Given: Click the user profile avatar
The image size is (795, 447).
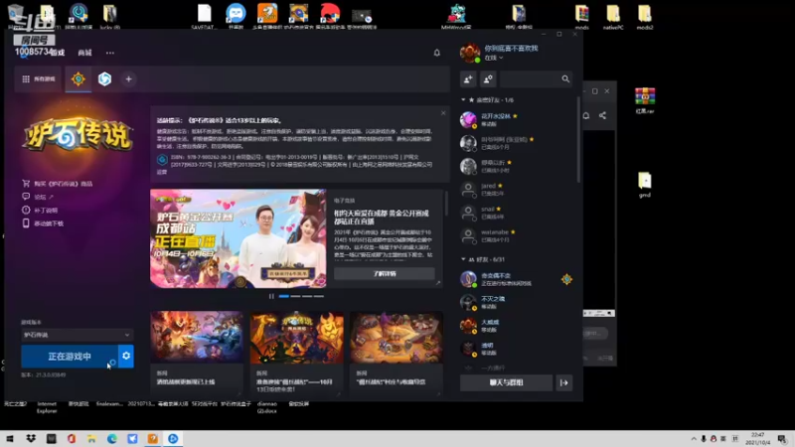Looking at the screenshot, I should pyautogui.click(x=470, y=53).
